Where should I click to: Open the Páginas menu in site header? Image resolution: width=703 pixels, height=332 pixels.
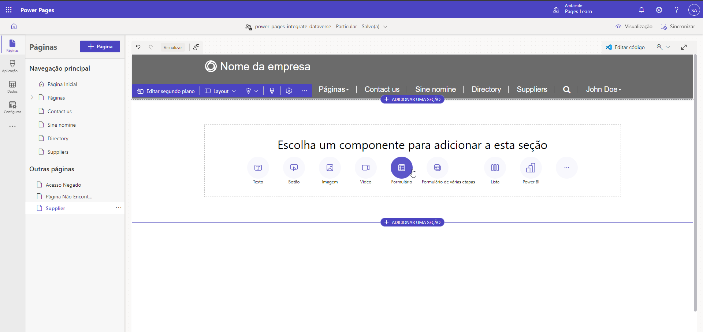334,89
